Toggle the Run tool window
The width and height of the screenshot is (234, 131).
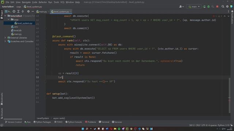(28, 122)
